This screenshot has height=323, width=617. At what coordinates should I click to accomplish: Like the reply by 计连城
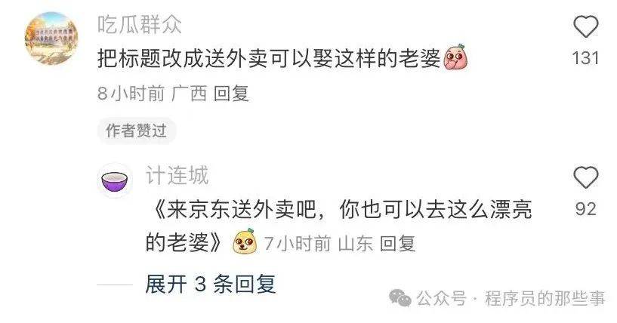[x=586, y=177]
